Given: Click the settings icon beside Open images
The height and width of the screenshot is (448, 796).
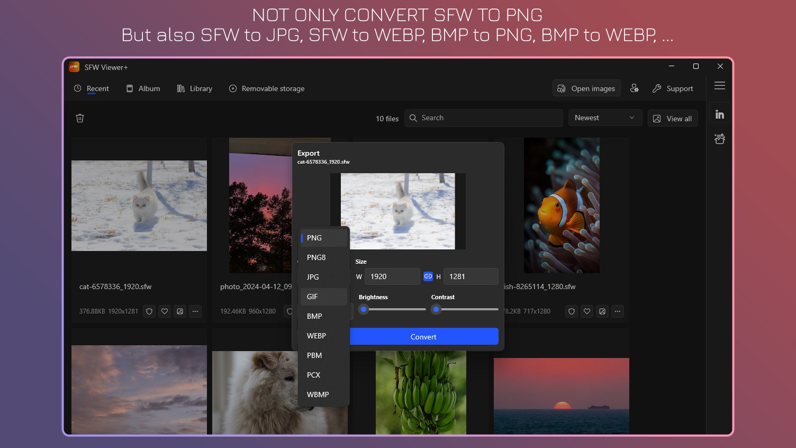Looking at the screenshot, I should tap(634, 88).
